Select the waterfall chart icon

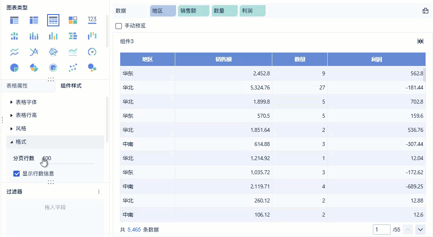coord(92,36)
